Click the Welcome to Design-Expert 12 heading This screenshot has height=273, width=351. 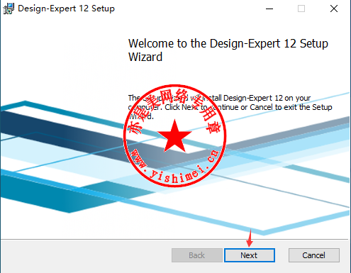[228, 50]
